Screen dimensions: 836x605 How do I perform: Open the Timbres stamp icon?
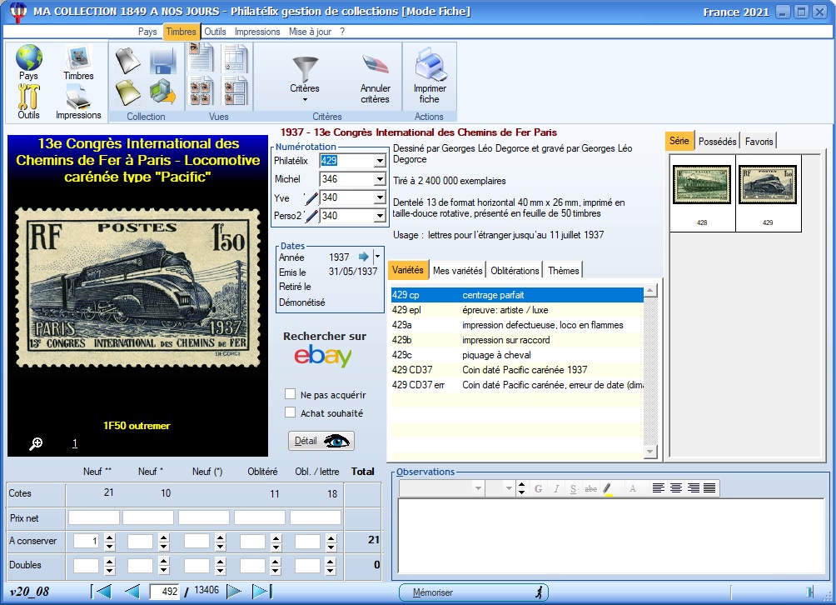(78, 57)
